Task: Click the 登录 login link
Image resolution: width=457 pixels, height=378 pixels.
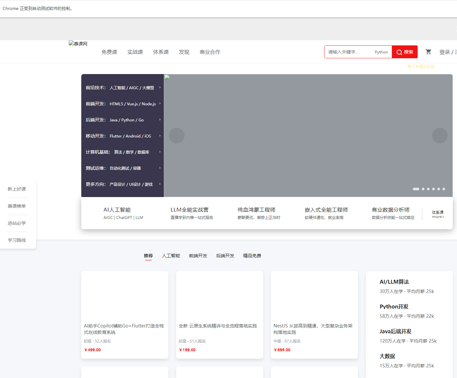Action: point(444,52)
